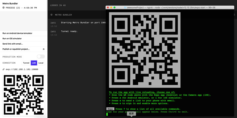Click the external link arrow beside Publish project
The image size is (237, 118).
(x=44, y=49)
